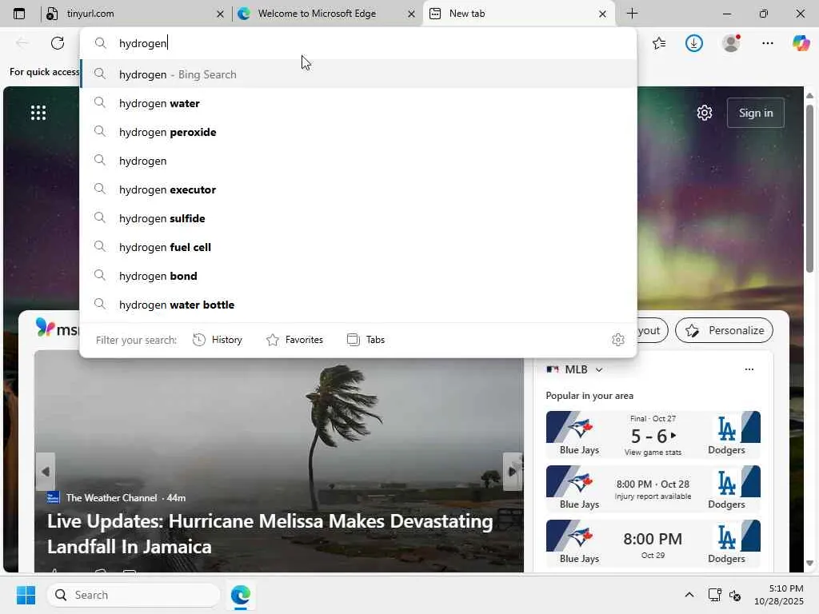Close the New tab tab

click(x=602, y=14)
